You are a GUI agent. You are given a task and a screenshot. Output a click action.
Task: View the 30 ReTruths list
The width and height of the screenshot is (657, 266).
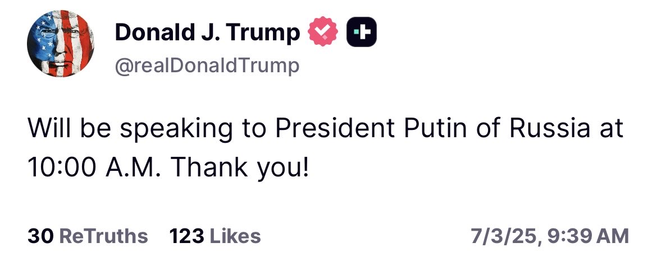[88, 236]
